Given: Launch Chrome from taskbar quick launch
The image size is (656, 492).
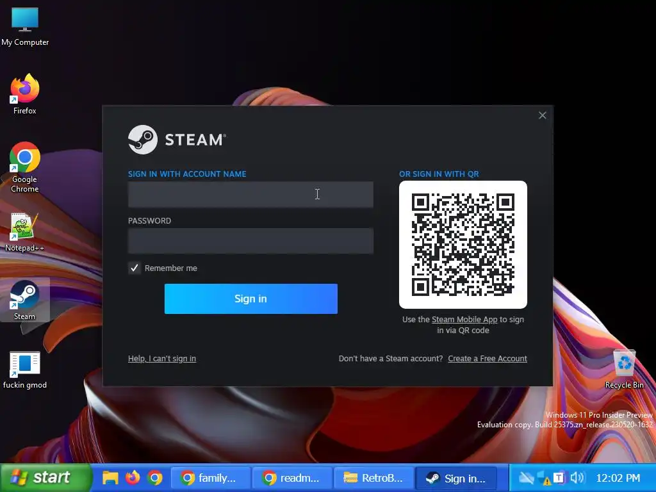Looking at the screenshot, I should 155,477.
